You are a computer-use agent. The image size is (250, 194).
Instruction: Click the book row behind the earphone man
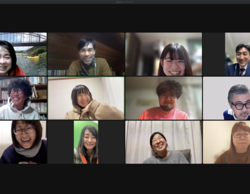point(57,73)
